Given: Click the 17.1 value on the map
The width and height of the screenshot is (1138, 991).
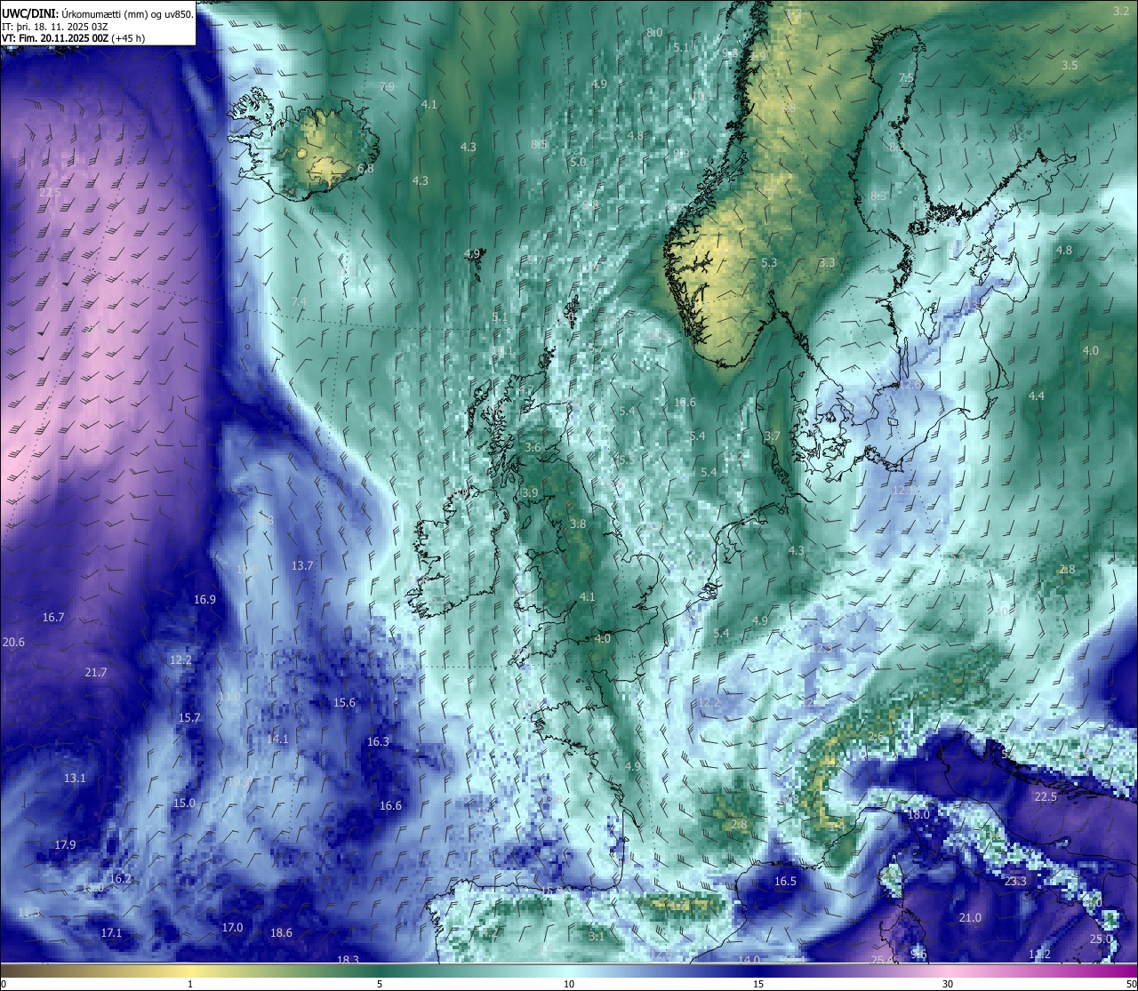Looking at the screenshot, I should [111, 933].
